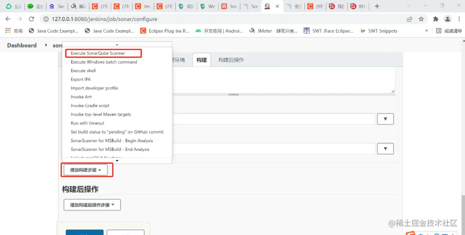Choose Invoke top-level Maven targets
The width and height of the screenshot is (465, 235).
point(101,114)
